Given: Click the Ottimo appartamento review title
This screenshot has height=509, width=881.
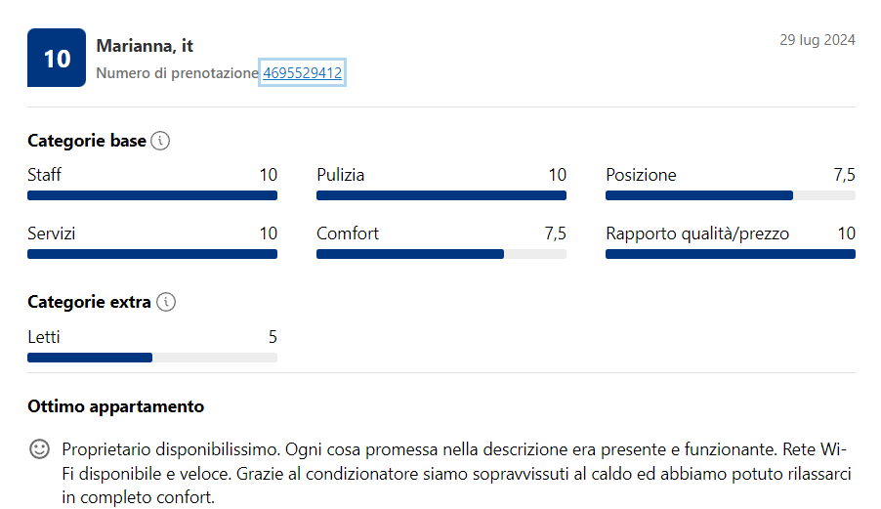Looking at the screenshot, I should (x=116, y=406).
